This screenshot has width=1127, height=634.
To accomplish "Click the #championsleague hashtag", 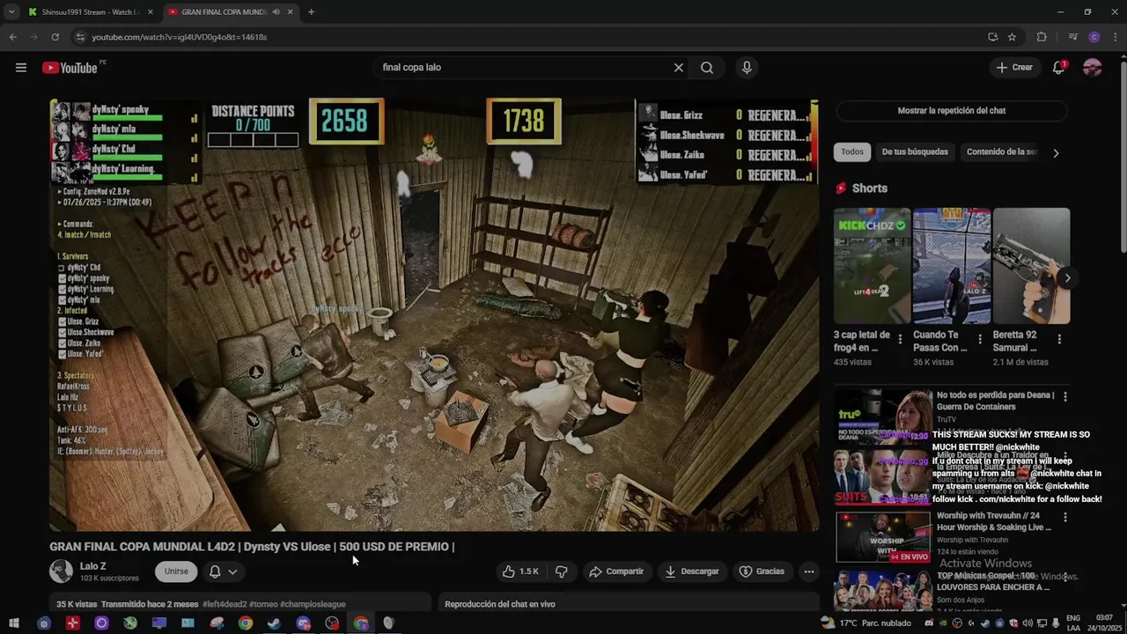I will [x=313, y=604].
